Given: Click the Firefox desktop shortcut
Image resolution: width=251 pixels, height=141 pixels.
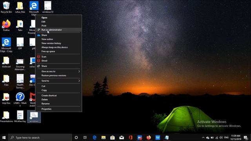Looking at the screenshot, I should click(6, 25).
